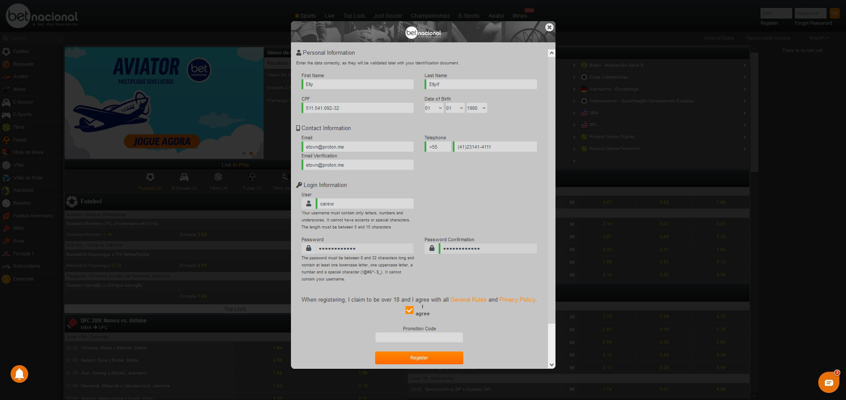Open the birth year dropdown showing 1980
Image resolution: width=846 pixels, height=400 pixels.
[x=477, y=108]
